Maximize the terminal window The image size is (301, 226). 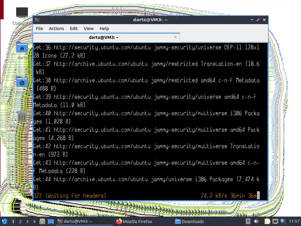(x=258, y=20)
